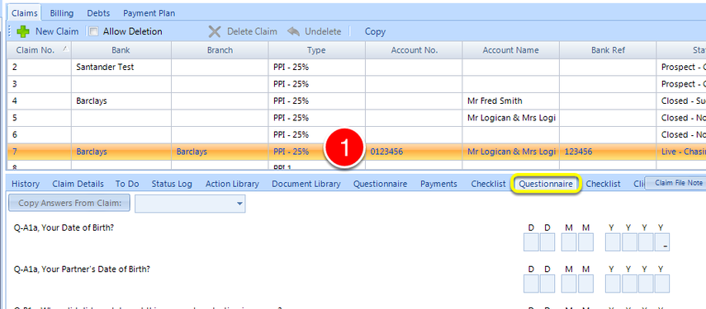Sort by the Claim No. column header
The image size is (706, 309).
(39, 50)
